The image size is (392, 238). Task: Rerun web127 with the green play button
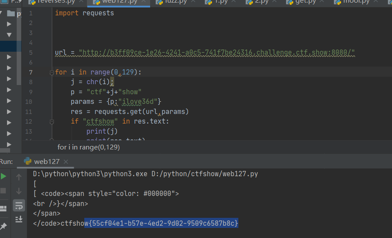pos(3,176)
